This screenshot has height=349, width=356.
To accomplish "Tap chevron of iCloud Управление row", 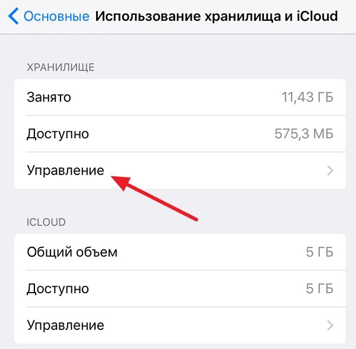I will (330, 325).
